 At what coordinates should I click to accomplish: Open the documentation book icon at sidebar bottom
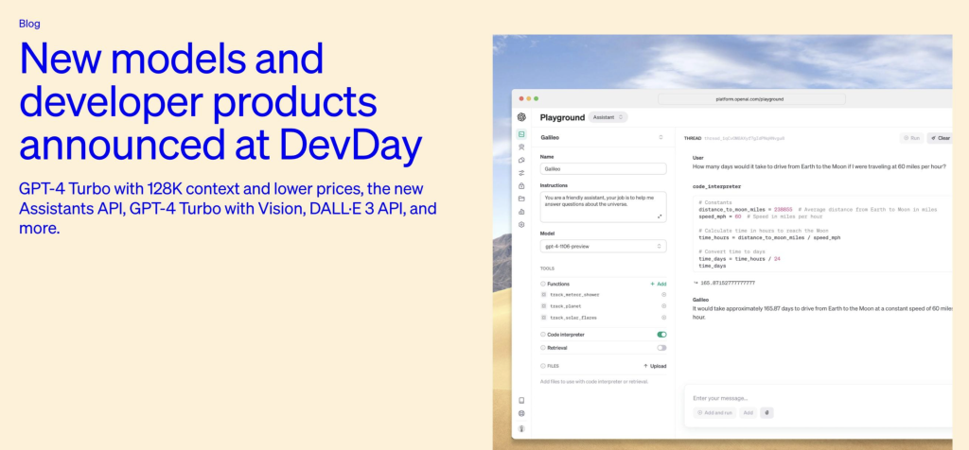coord(521,400)
